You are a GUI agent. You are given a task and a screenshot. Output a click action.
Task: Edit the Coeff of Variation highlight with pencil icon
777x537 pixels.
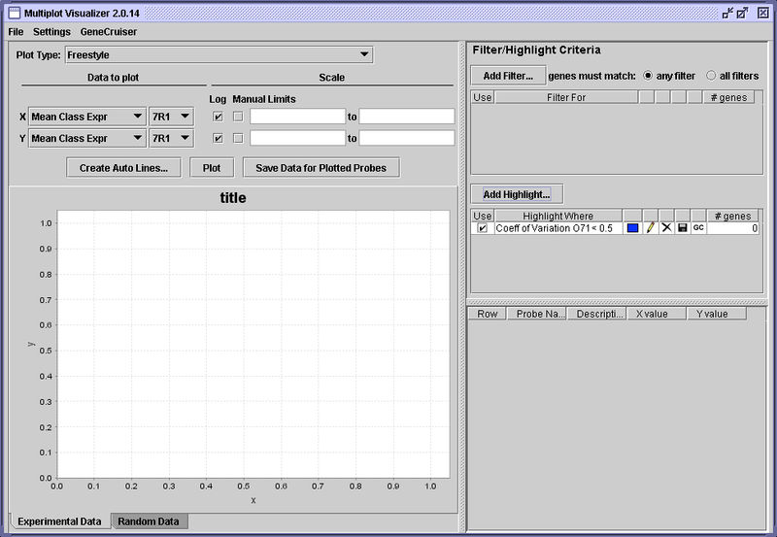650,228
